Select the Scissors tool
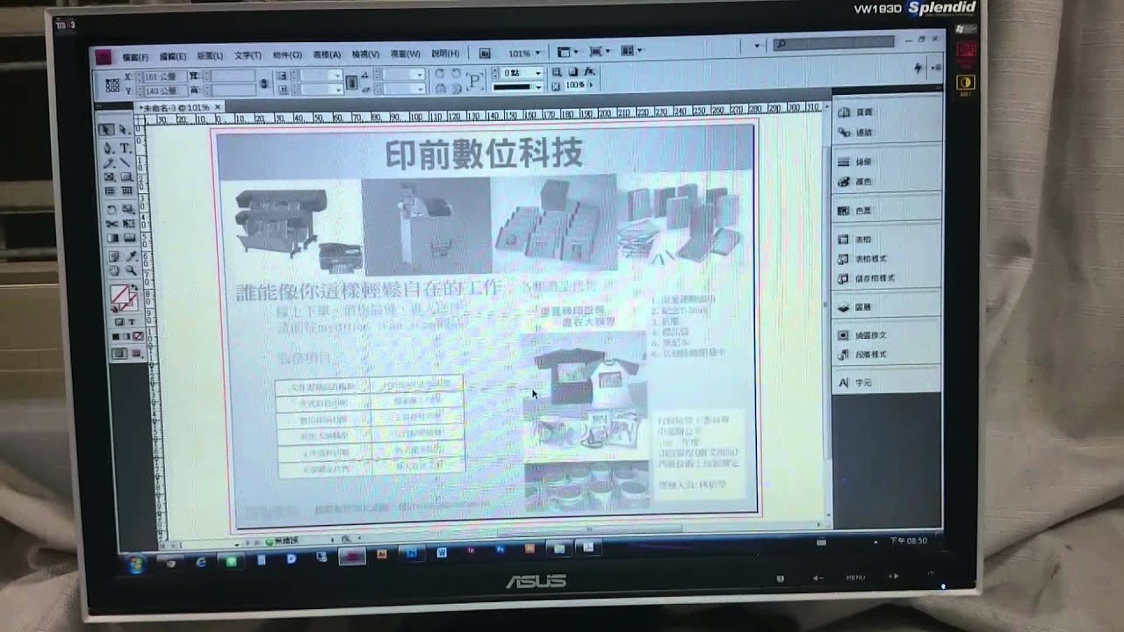The height and width of the screenshot is (632, 1124). [111, 224]
